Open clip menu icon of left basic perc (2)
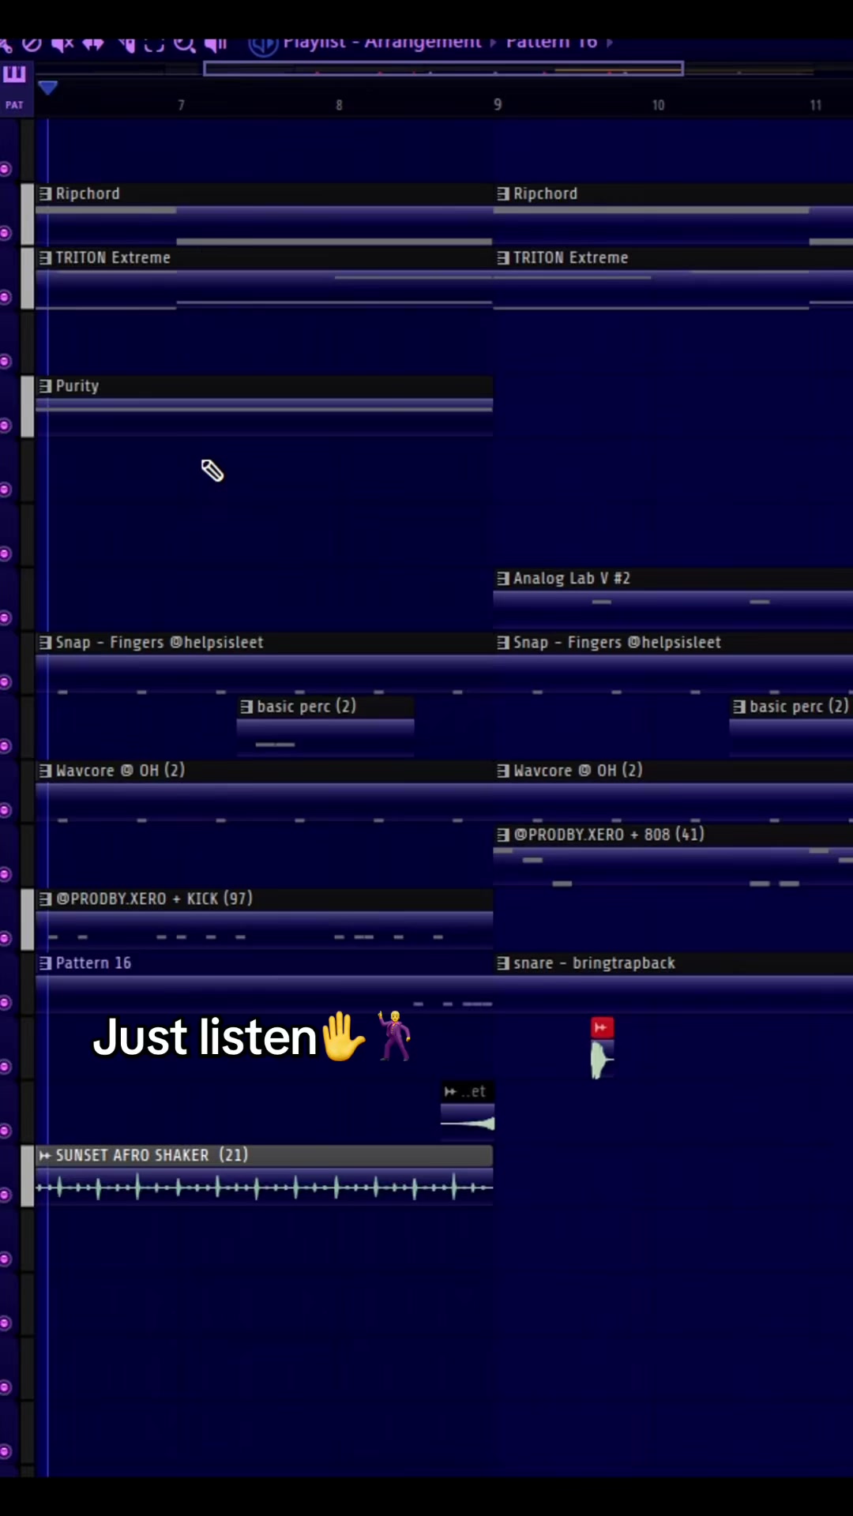This screenshot has height=1516, width=853. [246, 707]
